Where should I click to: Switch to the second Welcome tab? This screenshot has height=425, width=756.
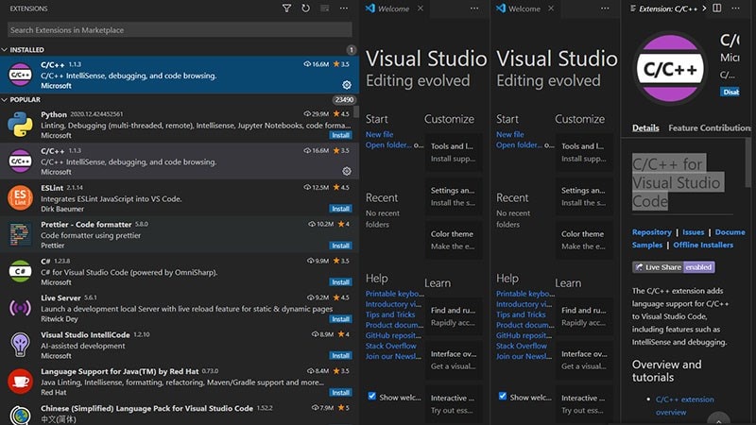point(525,8)
